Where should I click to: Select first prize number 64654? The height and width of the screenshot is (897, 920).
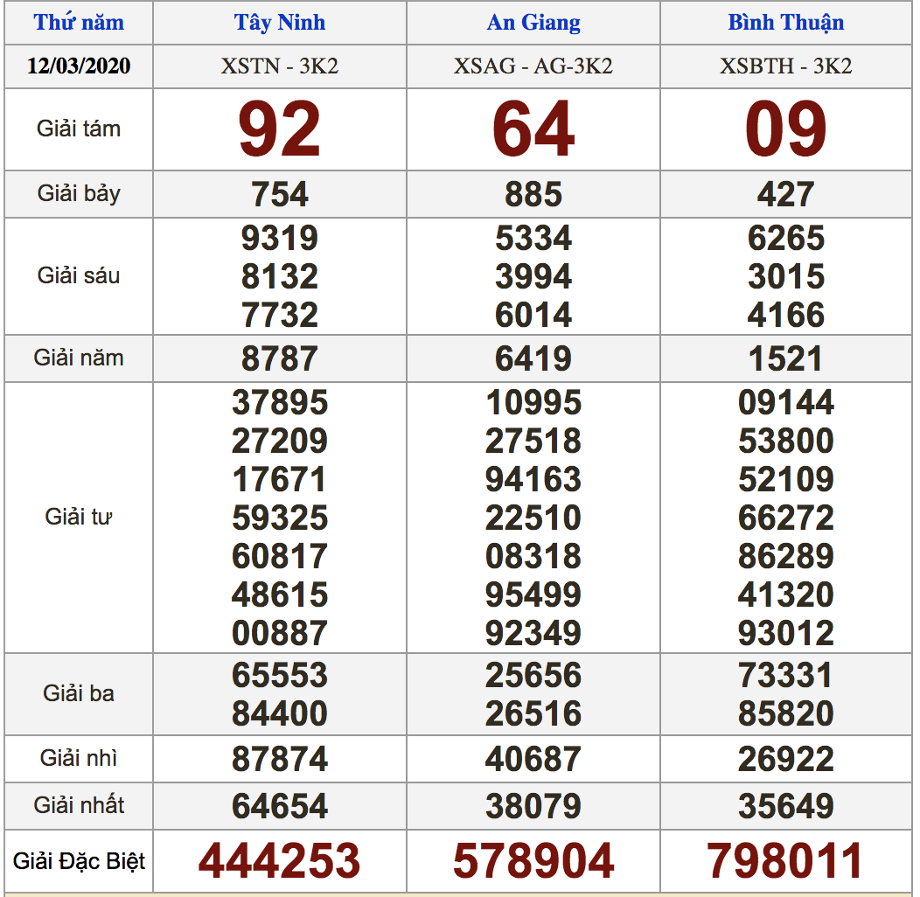click(x=280, y=806)
